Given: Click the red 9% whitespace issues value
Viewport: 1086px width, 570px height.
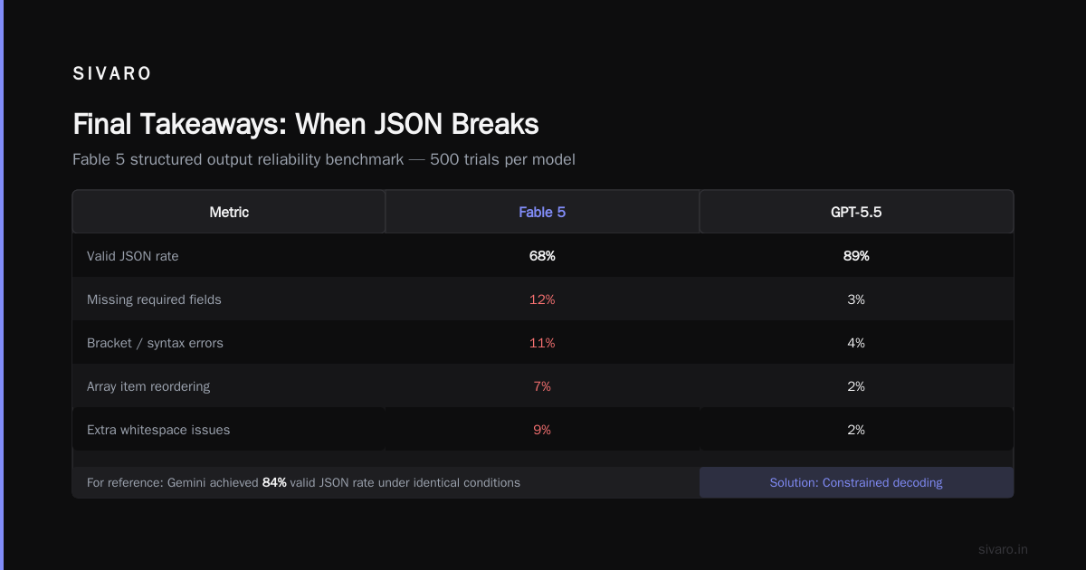Looking at the screenshot, I should pyautogui.click(x=542, y=430).
